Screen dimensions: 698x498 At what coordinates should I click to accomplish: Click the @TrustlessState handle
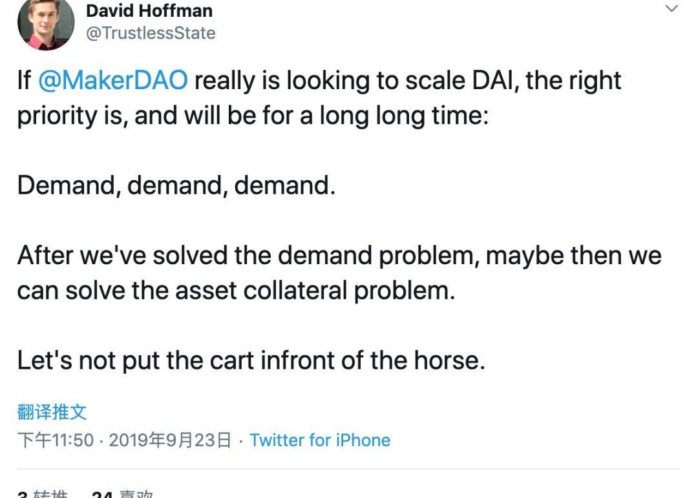coord(151,33)
